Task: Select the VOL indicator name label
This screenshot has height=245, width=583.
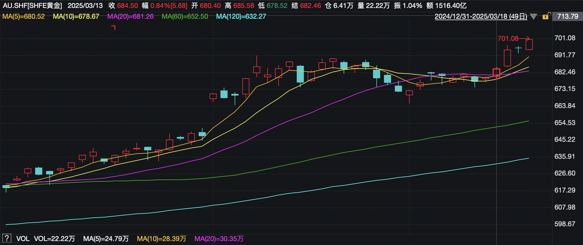Action: pos(23,238)
